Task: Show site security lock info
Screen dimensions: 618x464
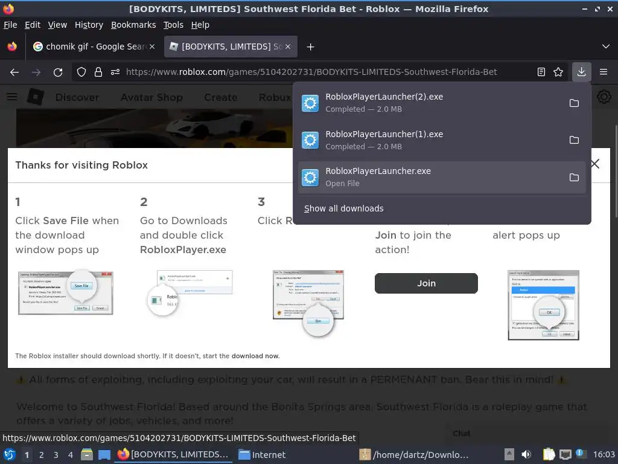Action: pyautogui.click(x=98, y=72)
